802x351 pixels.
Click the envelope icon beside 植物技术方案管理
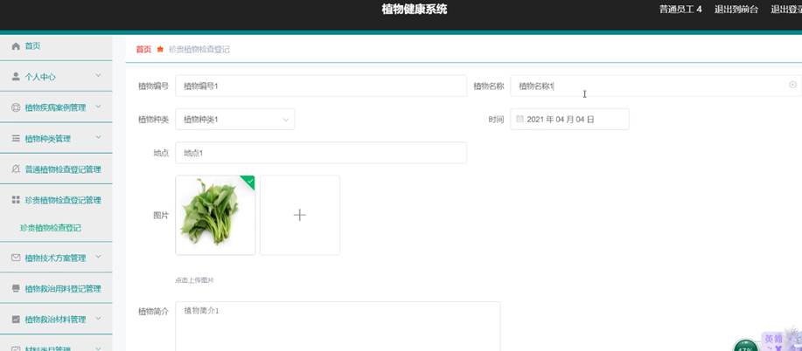pyautogui.click(x=16, y=258)
